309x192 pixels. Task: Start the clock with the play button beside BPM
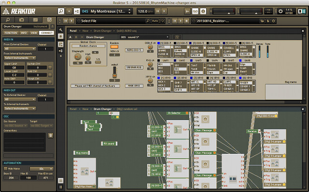pyautogui.click(x=164, y=11)
